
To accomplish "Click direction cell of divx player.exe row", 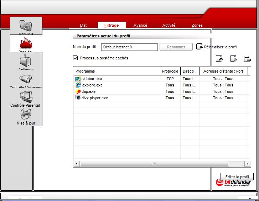I will coord(190,98).
